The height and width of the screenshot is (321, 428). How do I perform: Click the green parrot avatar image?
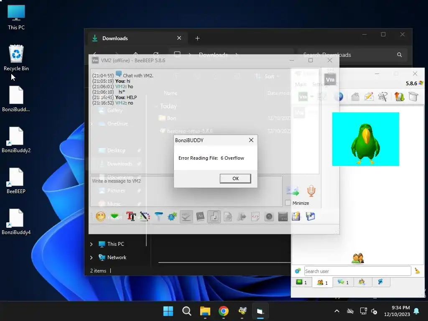365,139
